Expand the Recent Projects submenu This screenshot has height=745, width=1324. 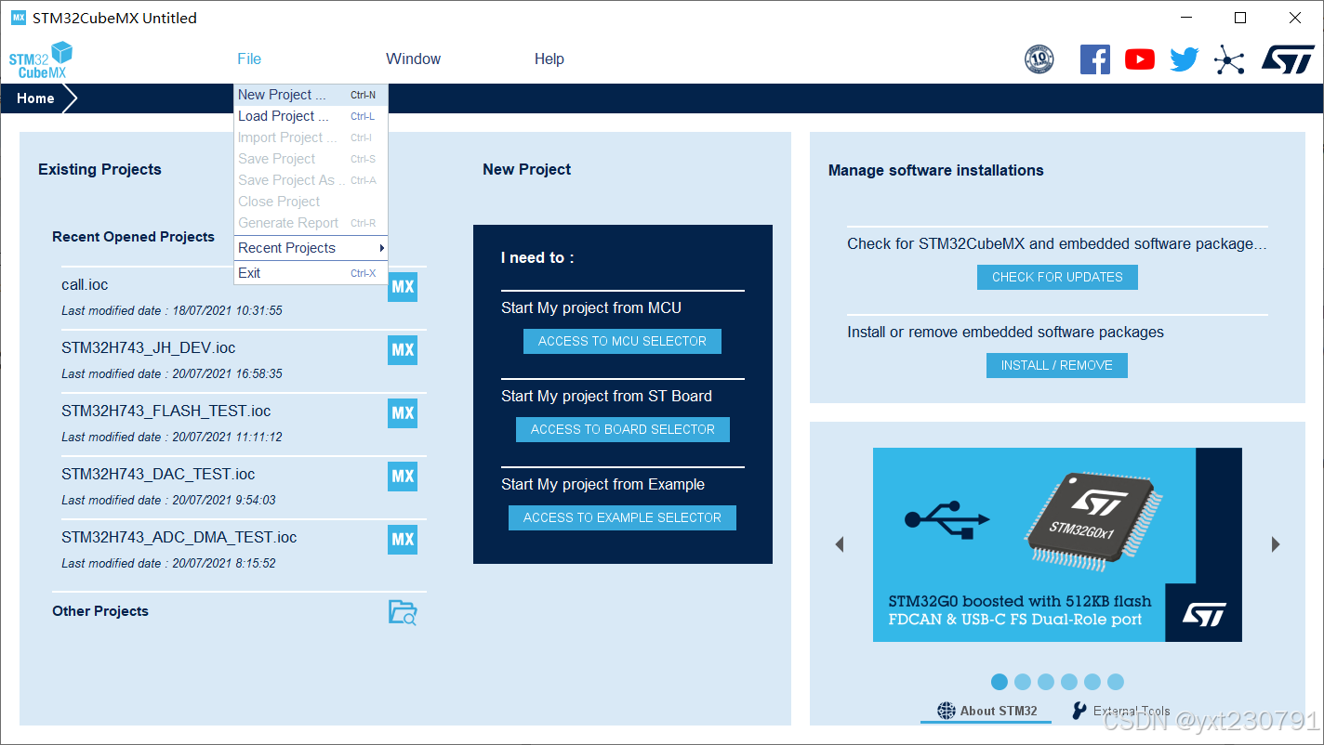pyautogui.click(x=311, y=248)
